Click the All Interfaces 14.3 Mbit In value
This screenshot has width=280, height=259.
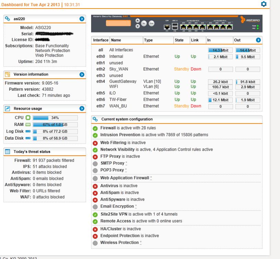[220, 50]
